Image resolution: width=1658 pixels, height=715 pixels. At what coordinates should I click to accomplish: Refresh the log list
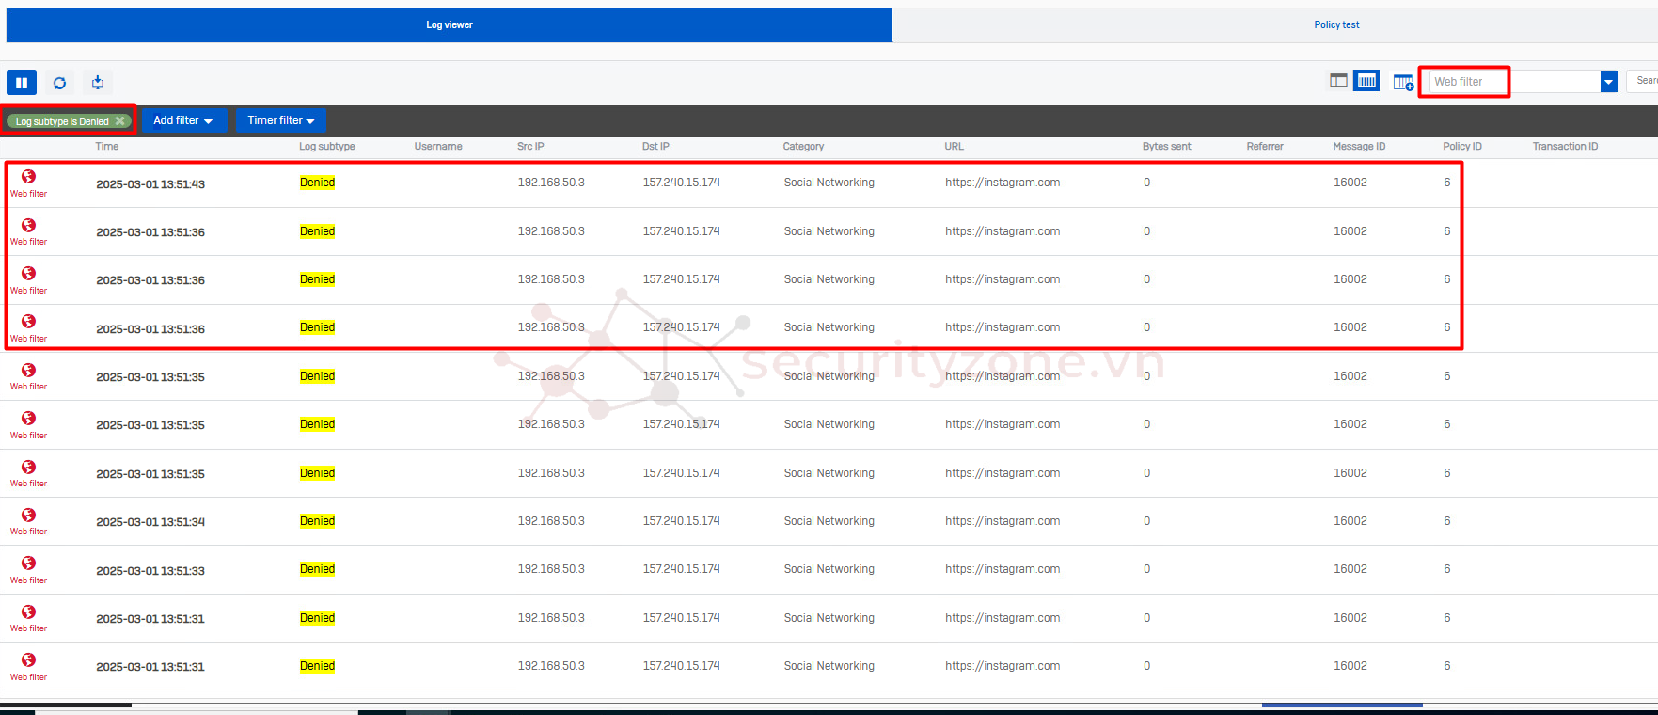coord(59,83)
